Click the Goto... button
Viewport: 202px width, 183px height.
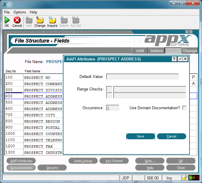pos(150,161)
